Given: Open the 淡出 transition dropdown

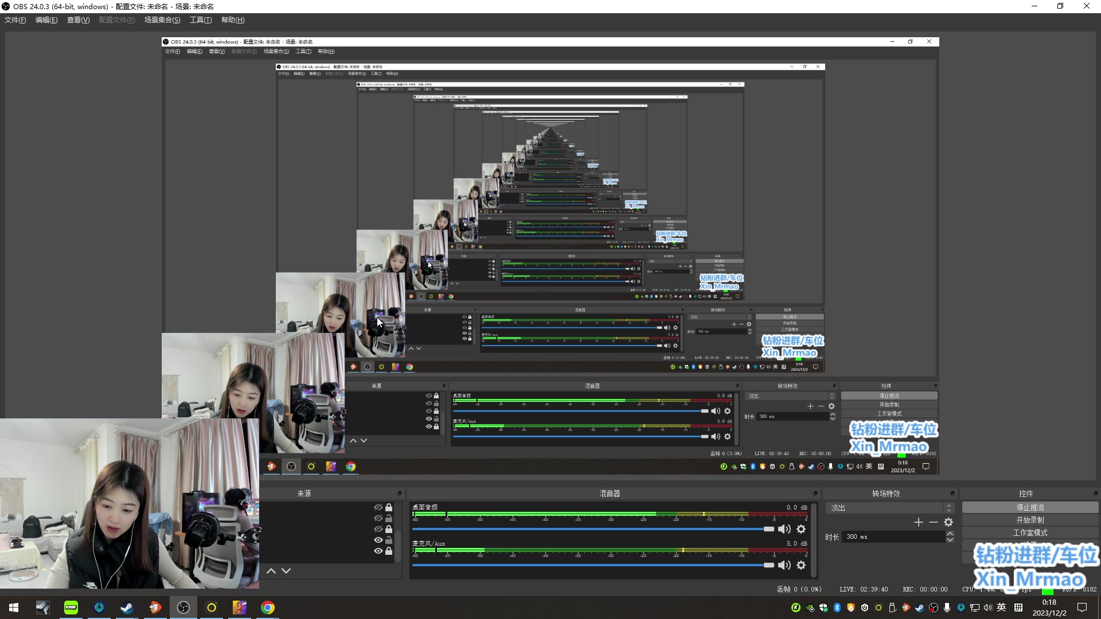Looking at the screenshot, I should point(889,508).
